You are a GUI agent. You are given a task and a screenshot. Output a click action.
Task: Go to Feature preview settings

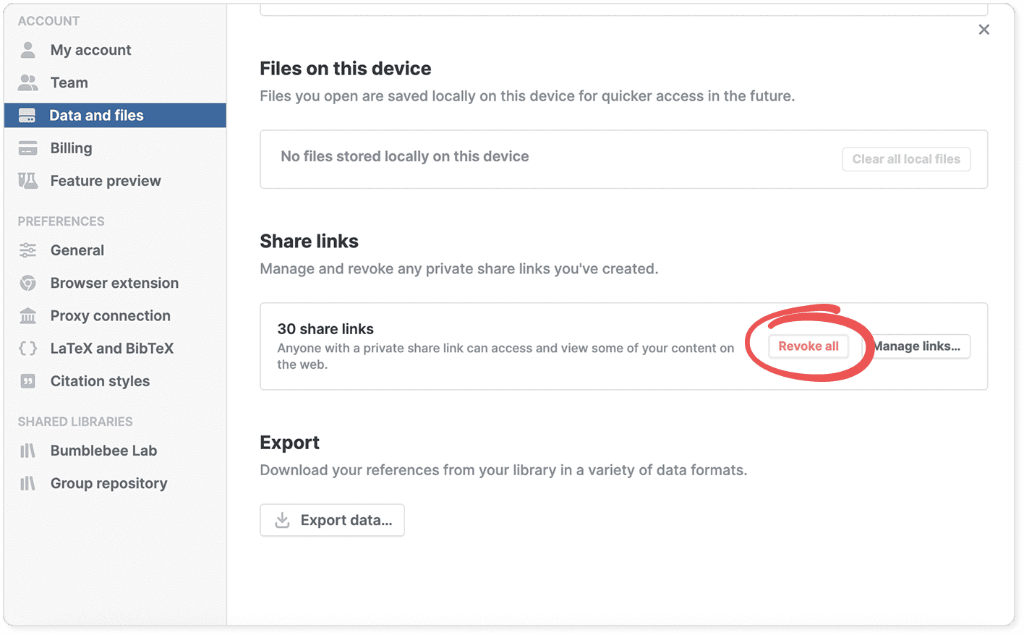106,181
